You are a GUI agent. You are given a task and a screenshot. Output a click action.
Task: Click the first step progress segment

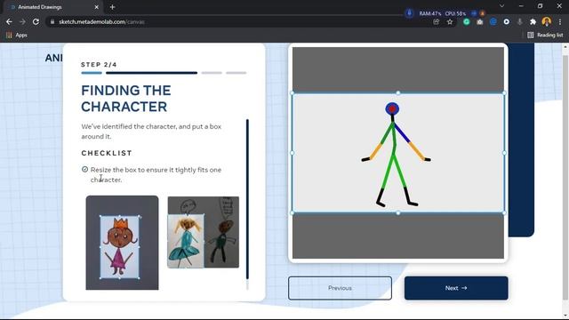tap(92, 73)
